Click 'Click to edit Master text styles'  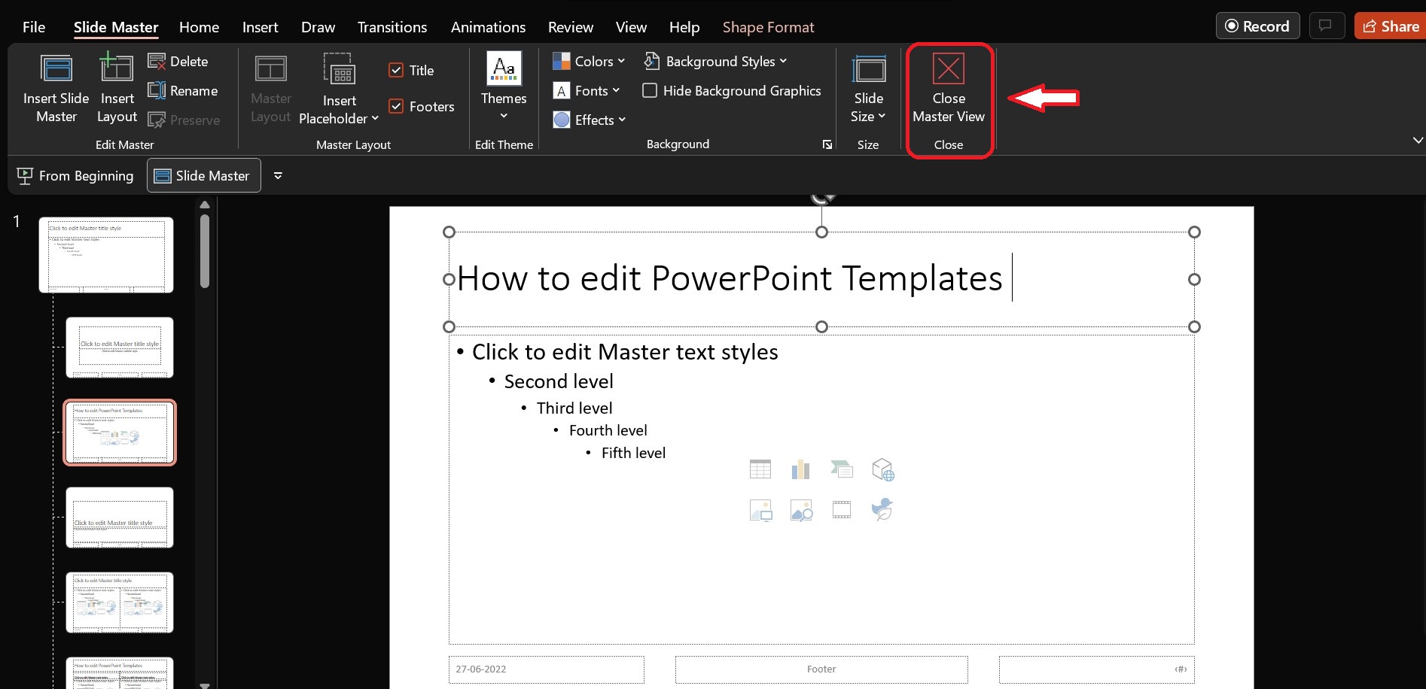[x=625, y=352]
